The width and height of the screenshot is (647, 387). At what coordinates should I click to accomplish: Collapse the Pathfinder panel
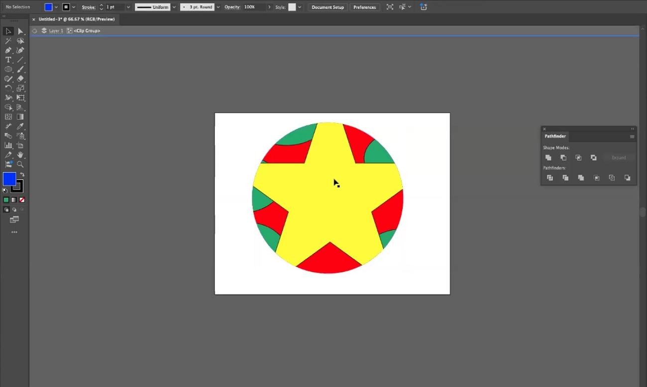point(633,129)
